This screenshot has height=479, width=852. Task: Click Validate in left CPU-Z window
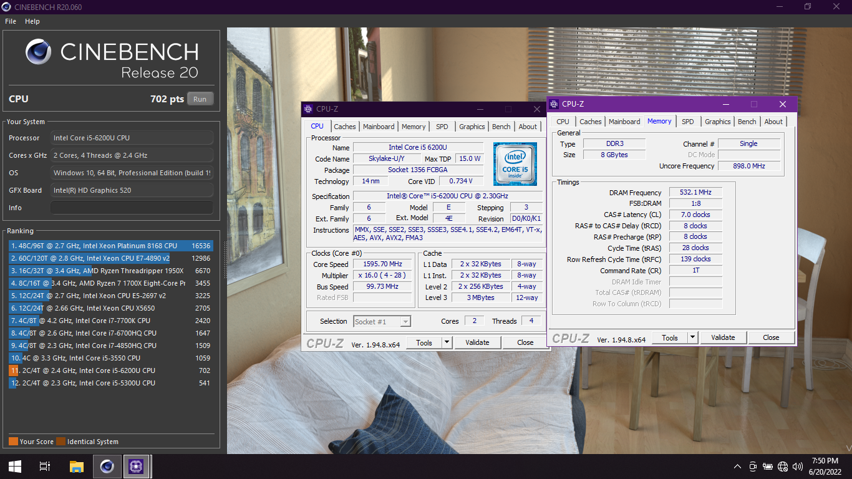(x=477, y=342)
